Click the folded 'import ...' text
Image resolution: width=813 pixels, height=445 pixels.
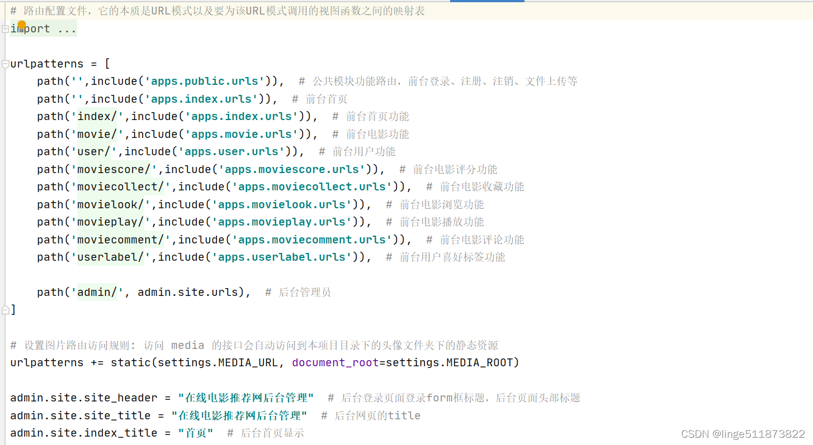coord(44,29)
